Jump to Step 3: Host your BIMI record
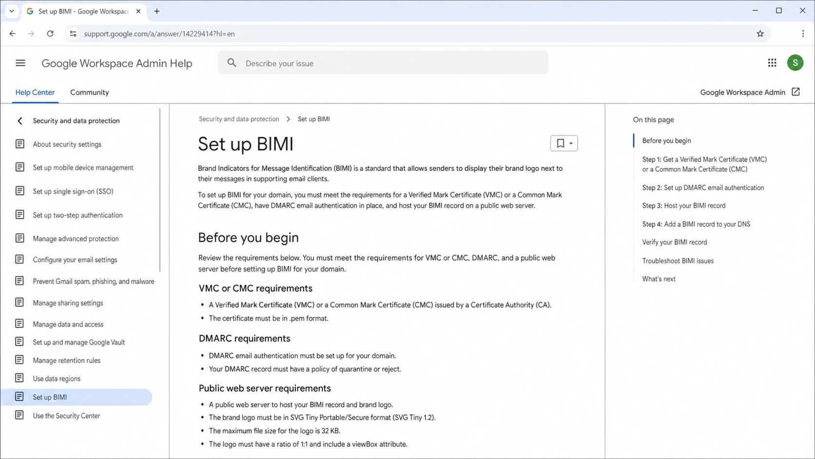This screenshot has height=459, width=815. (684, 205)
